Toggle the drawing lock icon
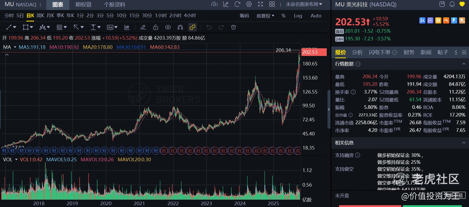Screen dimensions: 469x207 pos(156,27)
